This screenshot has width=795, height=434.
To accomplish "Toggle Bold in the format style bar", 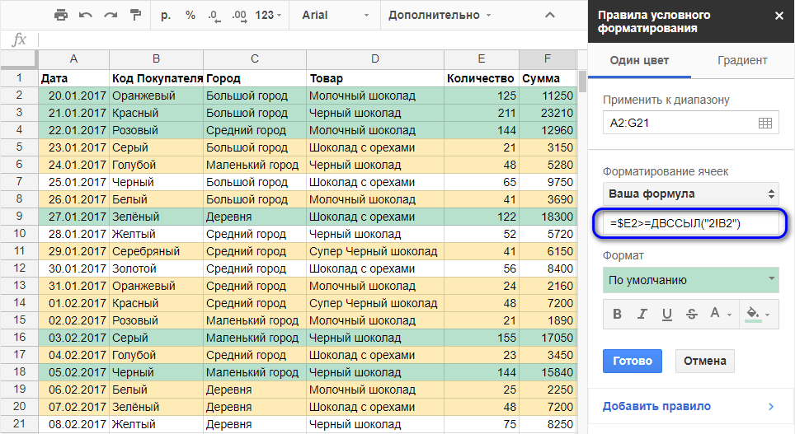I will click(617, 313).
